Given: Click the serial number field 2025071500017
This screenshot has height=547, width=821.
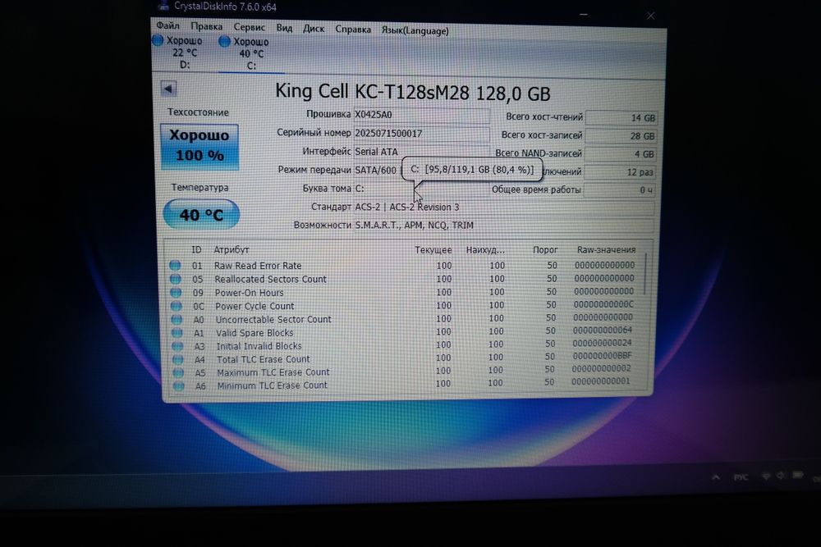Looking at the screenshot, I should coord(421,134).
